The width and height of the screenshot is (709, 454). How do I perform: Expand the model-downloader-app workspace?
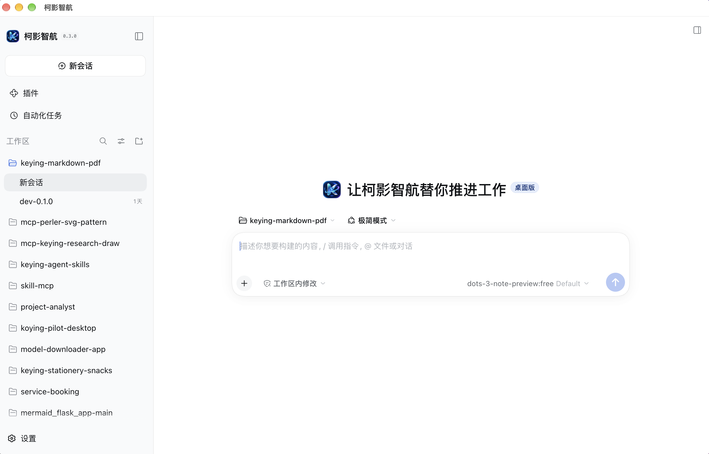coord(75,349)
